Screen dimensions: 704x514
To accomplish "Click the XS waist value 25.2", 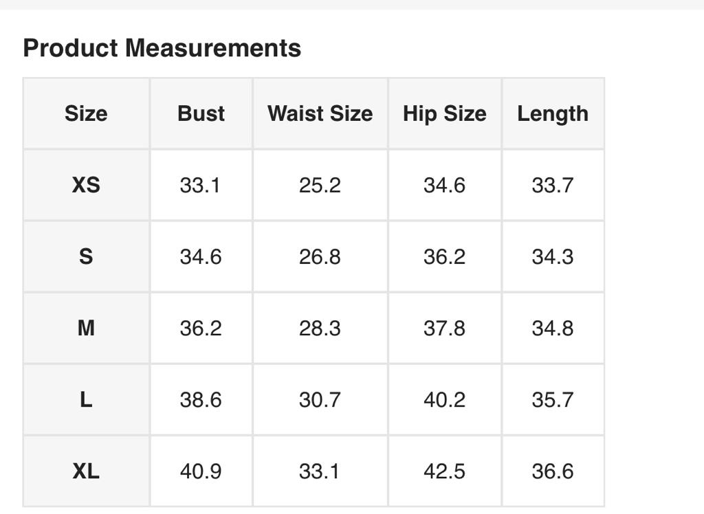I will click(x=320, y=185).
